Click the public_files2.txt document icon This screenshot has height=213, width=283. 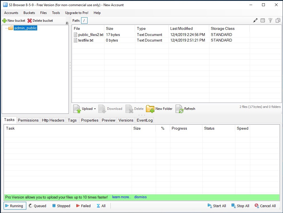76,35
